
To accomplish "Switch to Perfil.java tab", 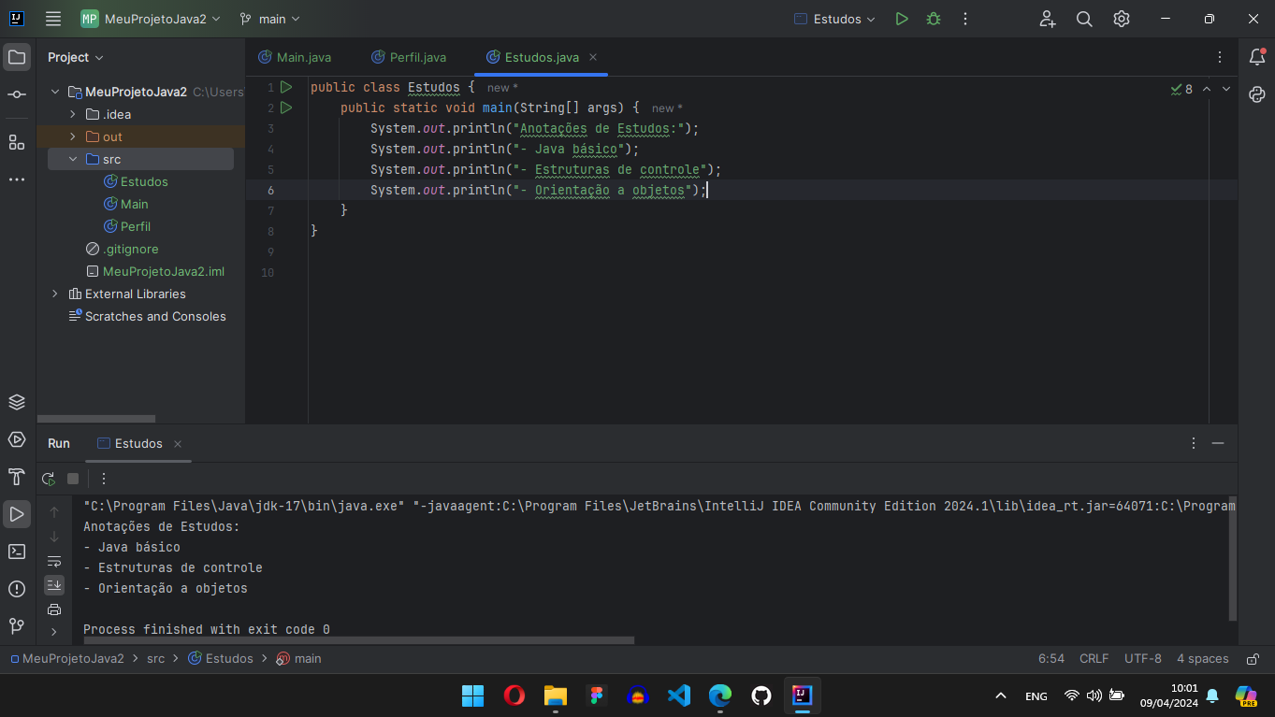I will [409, 57].
